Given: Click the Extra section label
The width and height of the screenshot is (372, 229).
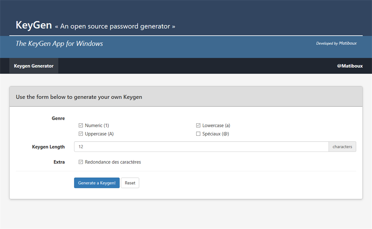Looking at the screenshot, I should (x=59, y=162).
